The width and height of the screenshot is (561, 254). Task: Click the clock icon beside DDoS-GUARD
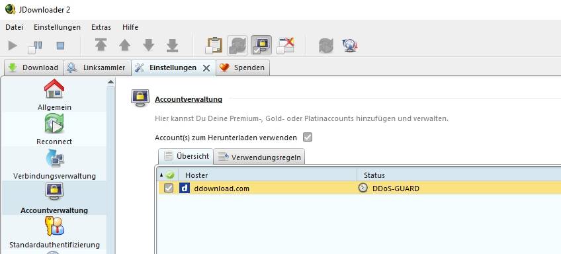(363, 188)
